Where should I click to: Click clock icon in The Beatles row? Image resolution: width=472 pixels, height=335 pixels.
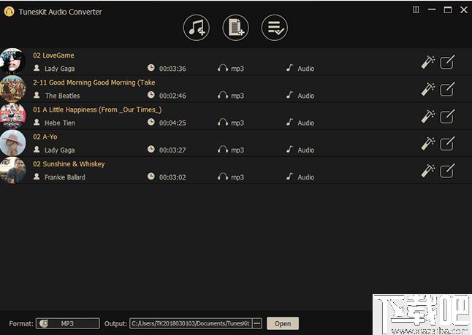point(151,95)
